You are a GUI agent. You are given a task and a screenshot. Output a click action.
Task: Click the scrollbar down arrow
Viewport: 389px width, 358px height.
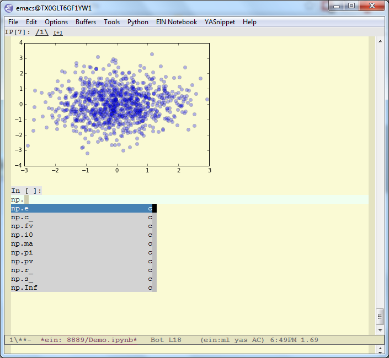[380, 329]
